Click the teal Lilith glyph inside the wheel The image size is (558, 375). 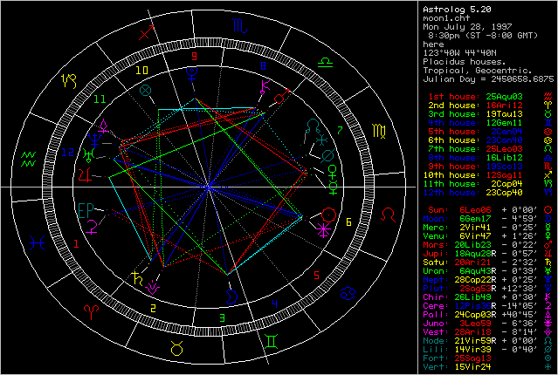(x=327, y=155)
